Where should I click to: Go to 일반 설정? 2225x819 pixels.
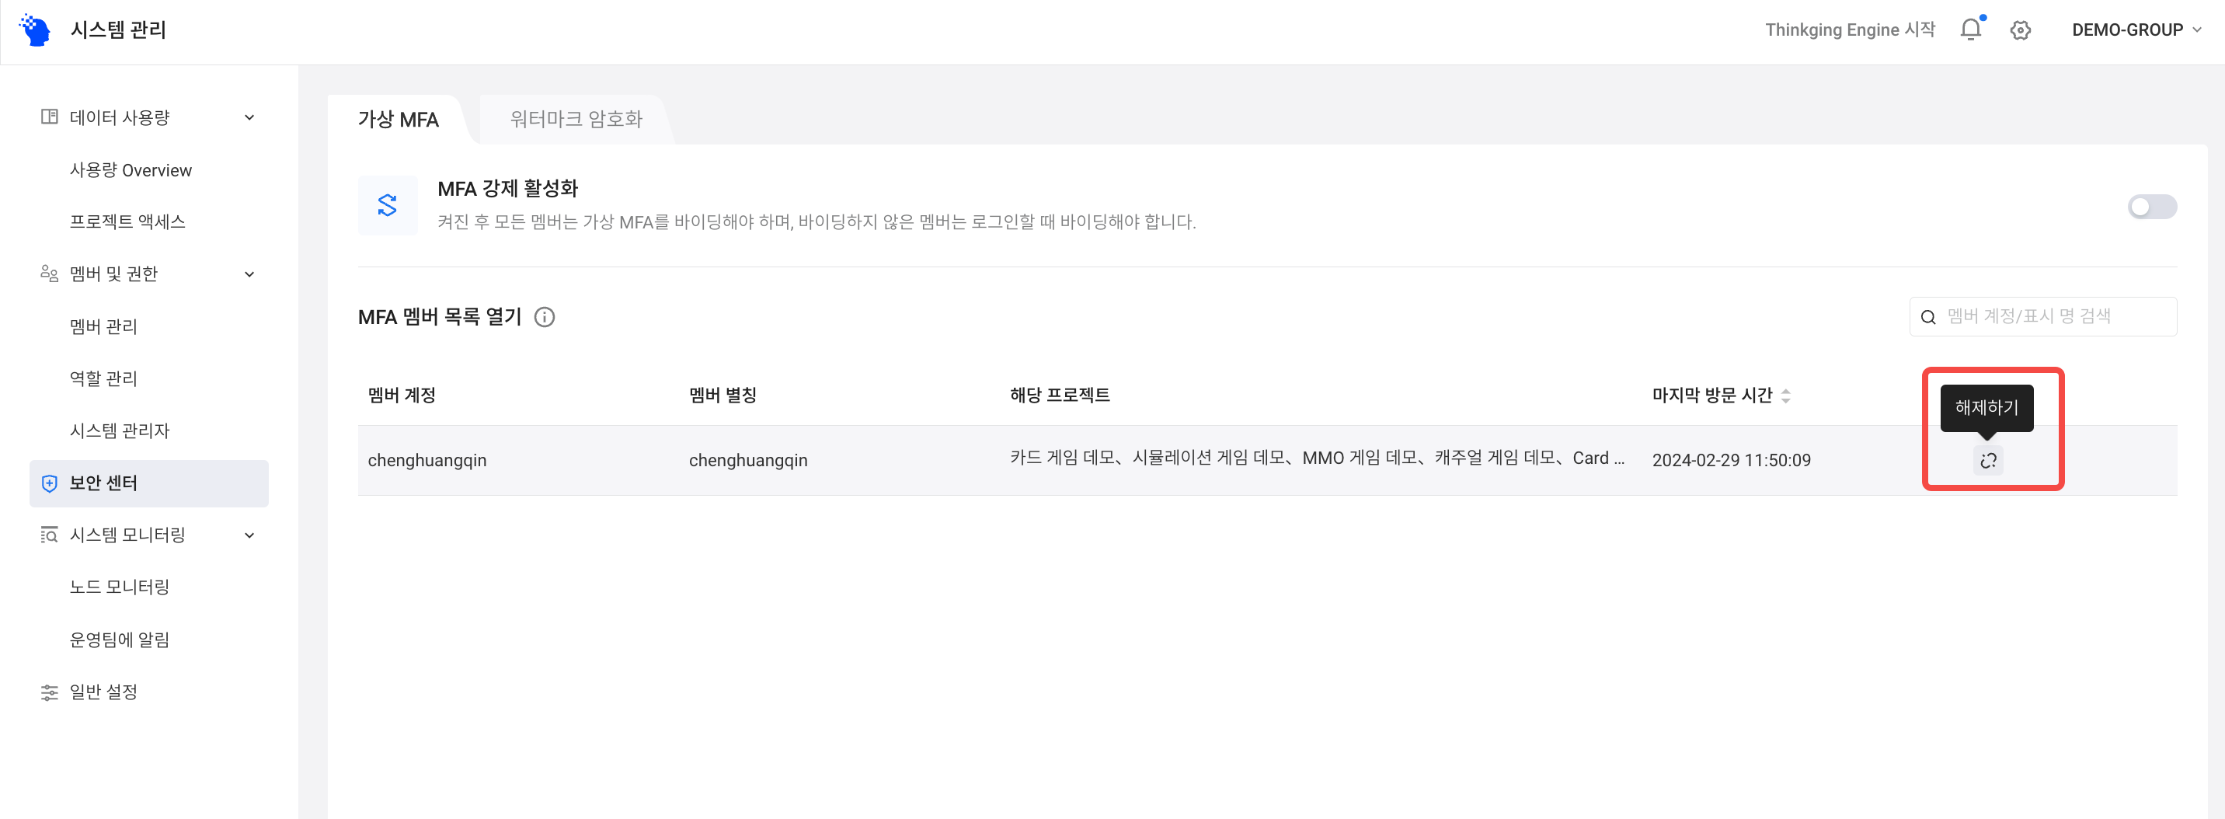(103, 692)
